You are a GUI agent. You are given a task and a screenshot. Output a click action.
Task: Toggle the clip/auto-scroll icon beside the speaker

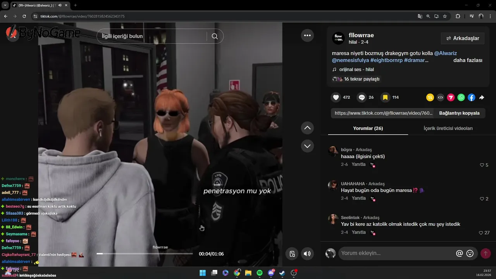pos(292,254)
